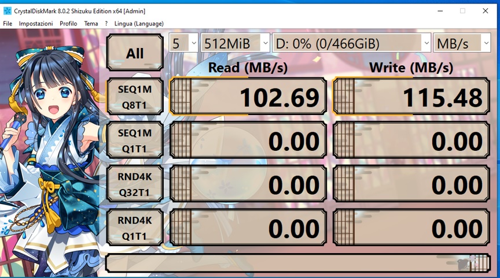Click the SEQ1M Q1T1 read value 0.00
The height and width of the screenshot is (278, 500).
[248, 140]
